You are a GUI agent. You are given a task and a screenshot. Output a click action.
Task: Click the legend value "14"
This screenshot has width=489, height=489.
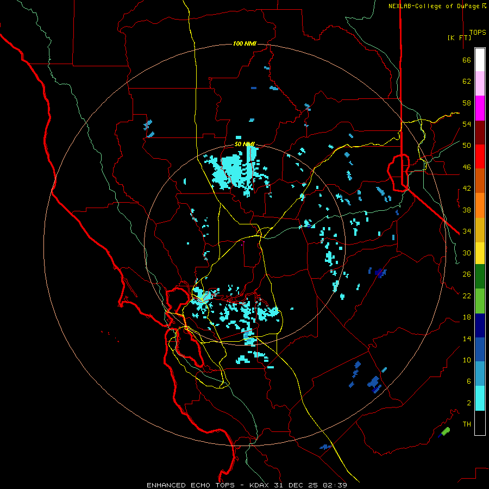(467, 338)
